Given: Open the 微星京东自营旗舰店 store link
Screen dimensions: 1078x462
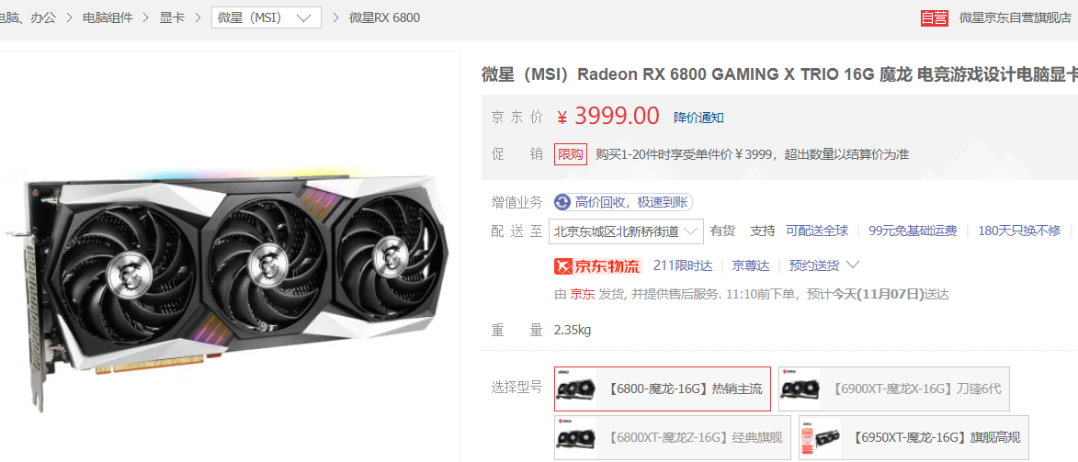Looking at the screenshot, I should tap(1016, 17).
